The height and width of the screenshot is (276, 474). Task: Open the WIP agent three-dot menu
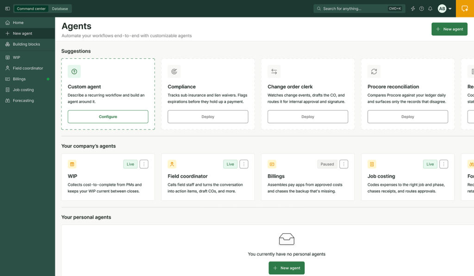pyautogui.click(x=144, y=164)
